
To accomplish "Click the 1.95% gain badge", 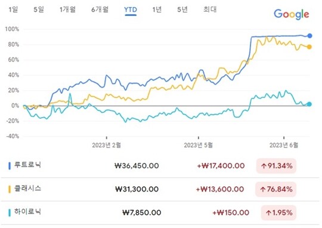I will tap(278, 212).
